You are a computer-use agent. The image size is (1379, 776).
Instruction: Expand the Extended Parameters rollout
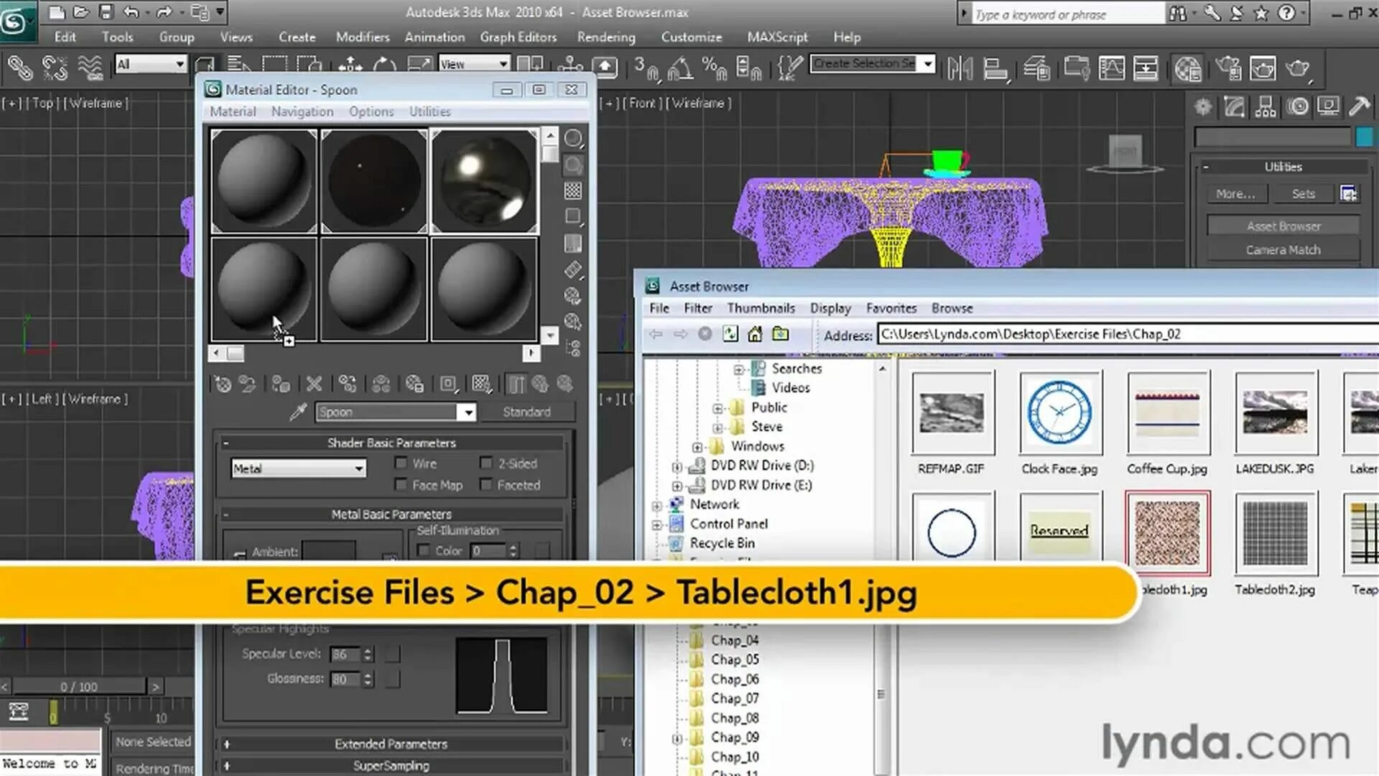226,744
